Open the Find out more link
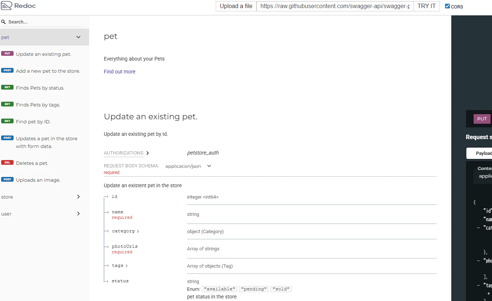The width and height of the screenshot is (492, 301). pyautogui.click(x=120, y=72)
